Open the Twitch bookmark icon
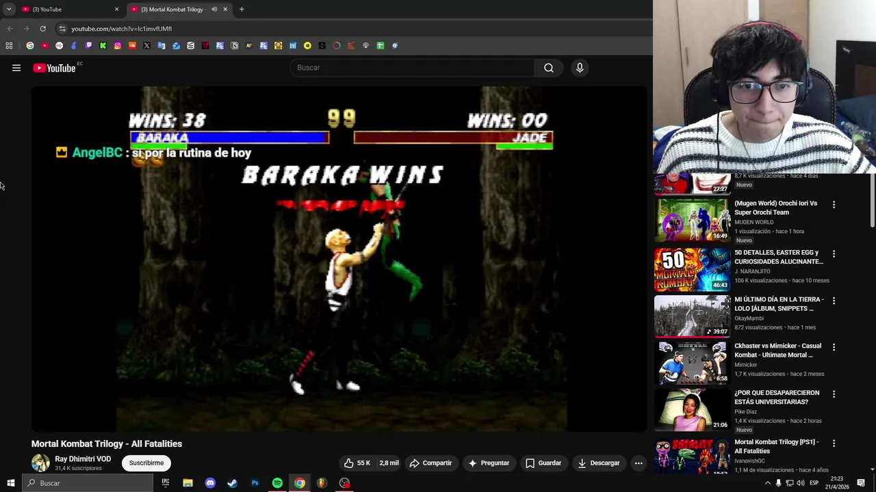 click(x=88, y=46)
